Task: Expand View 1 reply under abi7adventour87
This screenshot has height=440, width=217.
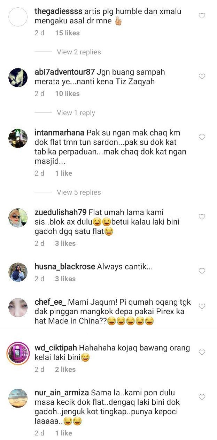Action: pos(76,113)
